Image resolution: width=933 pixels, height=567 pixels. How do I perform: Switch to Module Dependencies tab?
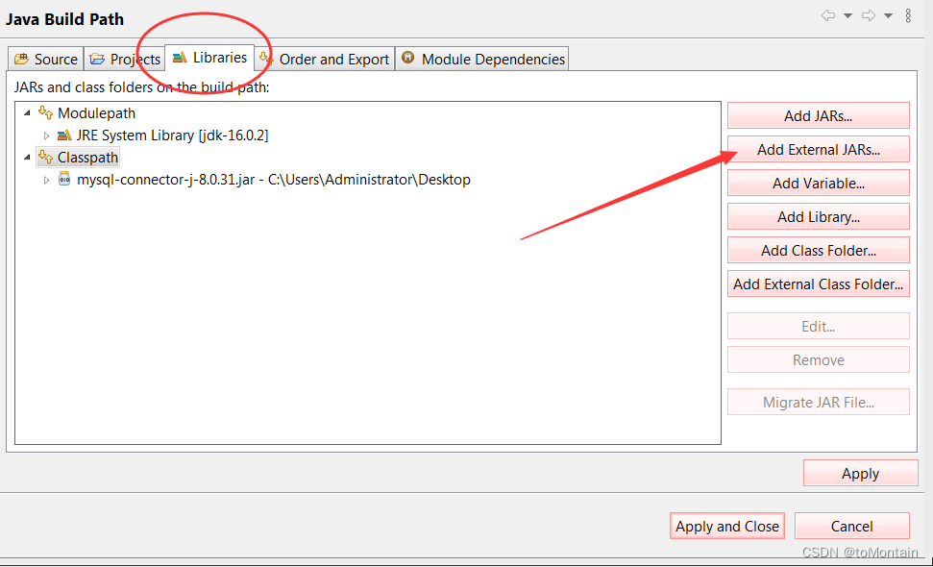(x=482, y=59)
